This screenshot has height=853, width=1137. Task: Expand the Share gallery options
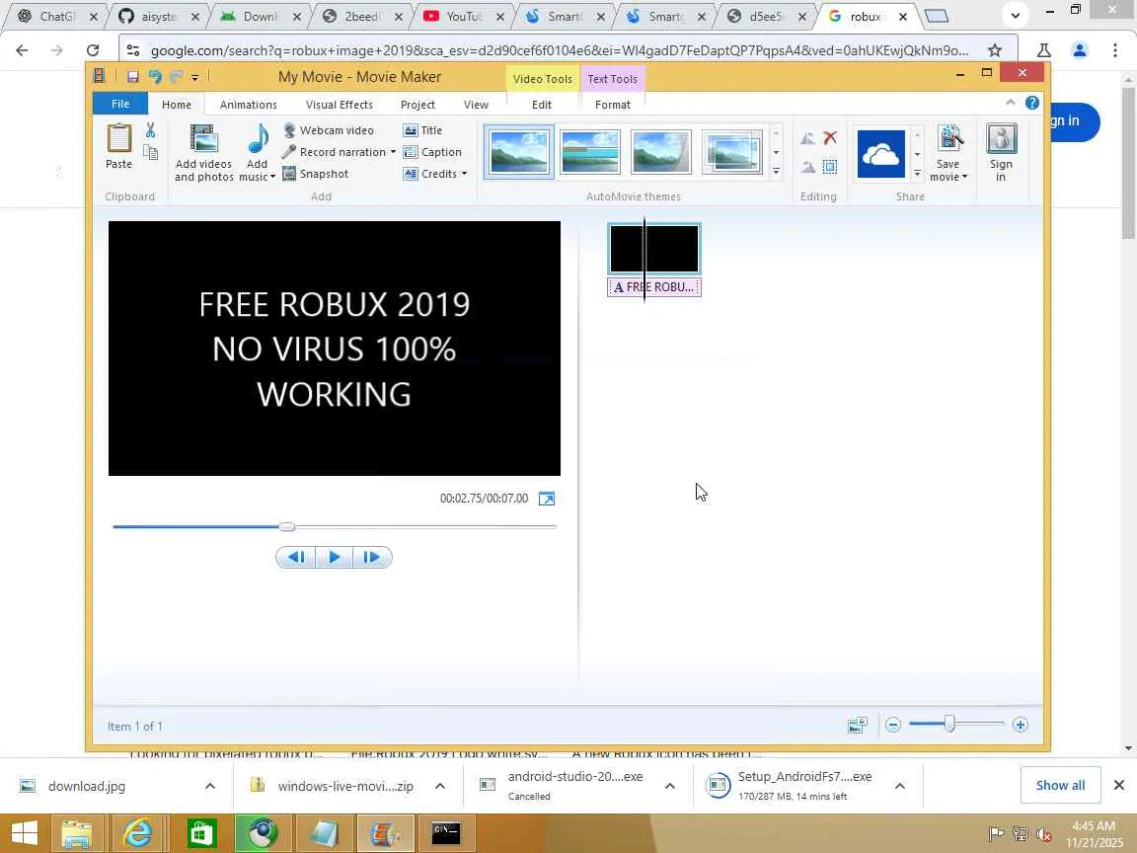point(917,174)
